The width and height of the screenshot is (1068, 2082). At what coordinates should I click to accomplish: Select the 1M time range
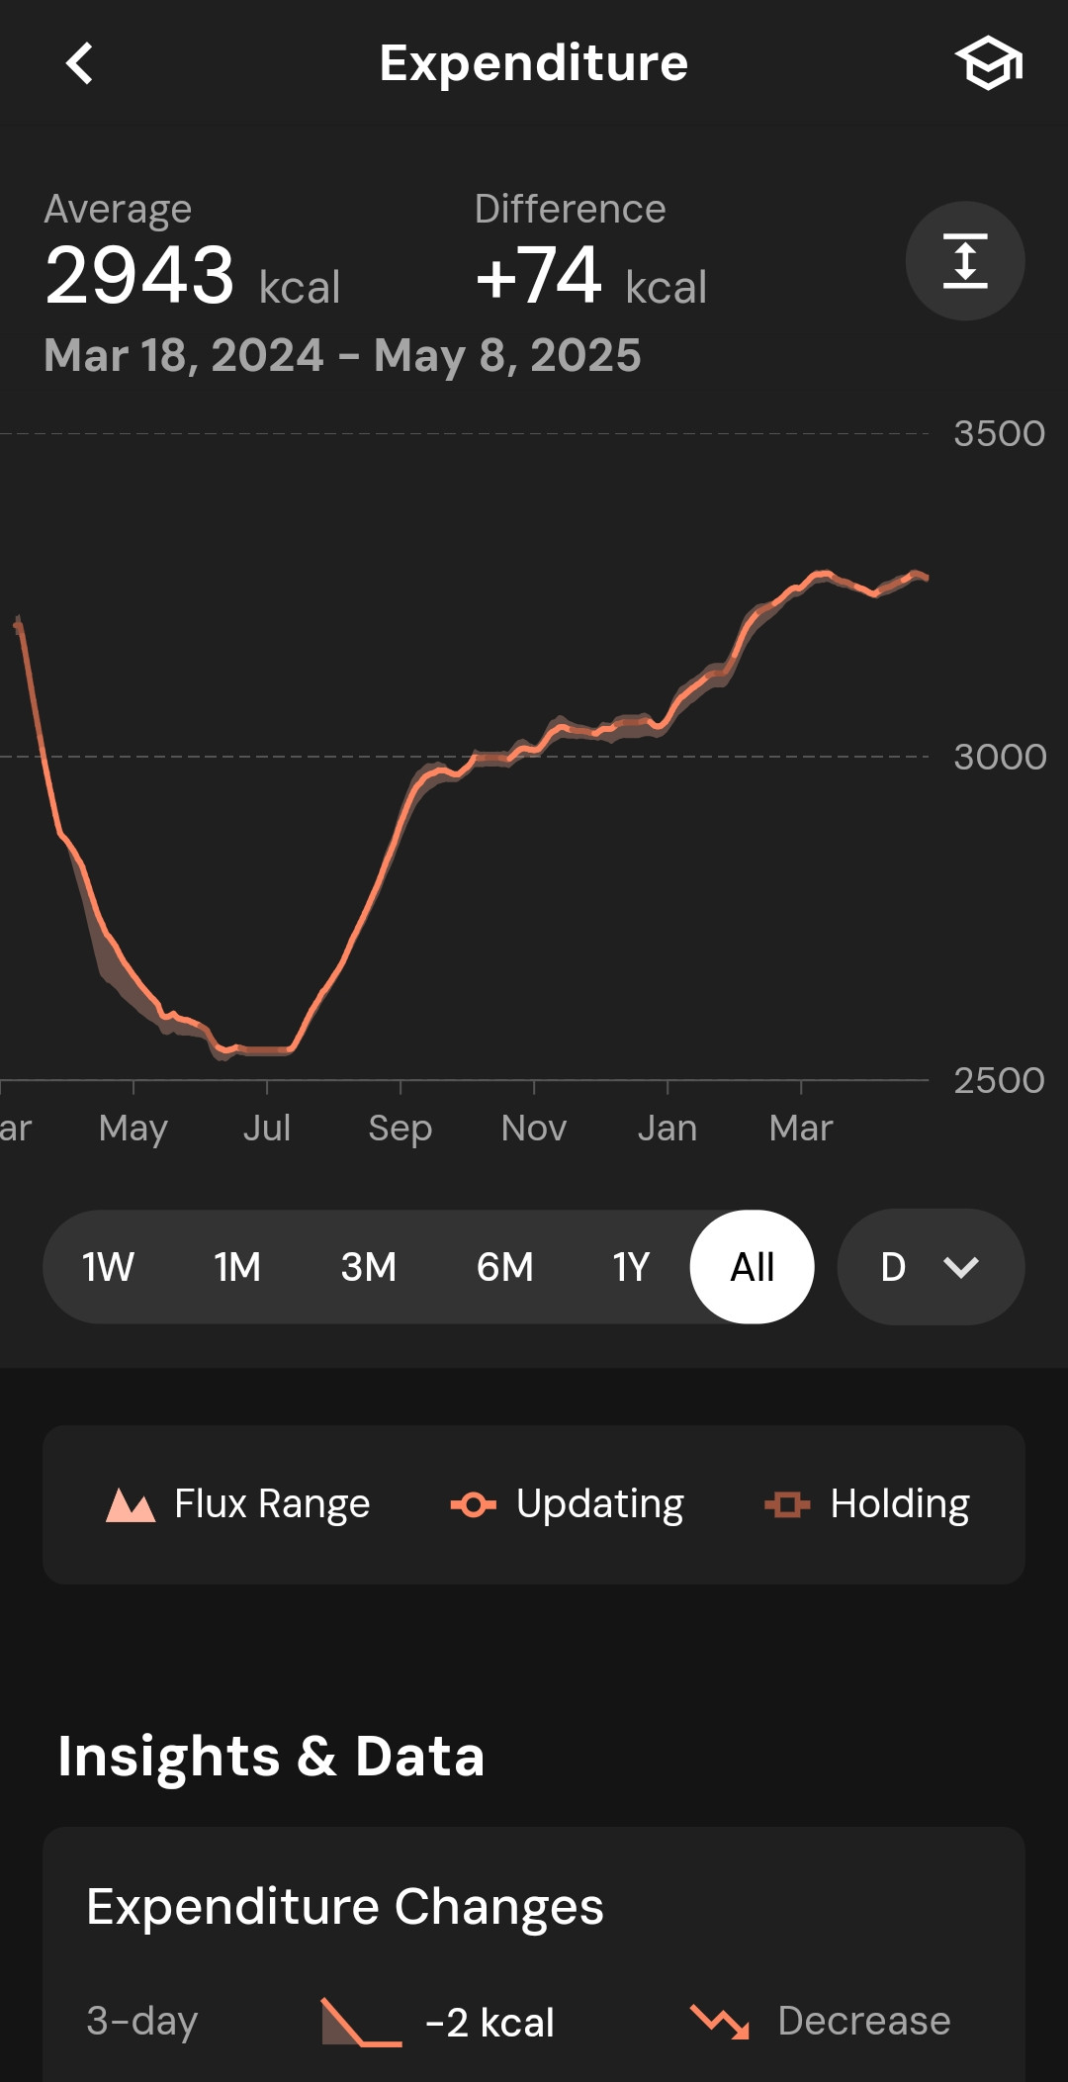pyautogui.click(x=237, y=1267)
